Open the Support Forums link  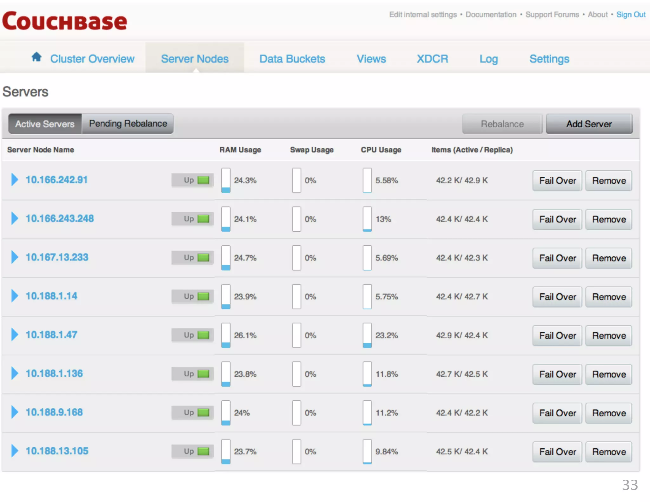tap(552, 15)
